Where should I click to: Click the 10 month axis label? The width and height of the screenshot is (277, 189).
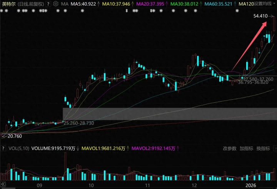(91, 185)
